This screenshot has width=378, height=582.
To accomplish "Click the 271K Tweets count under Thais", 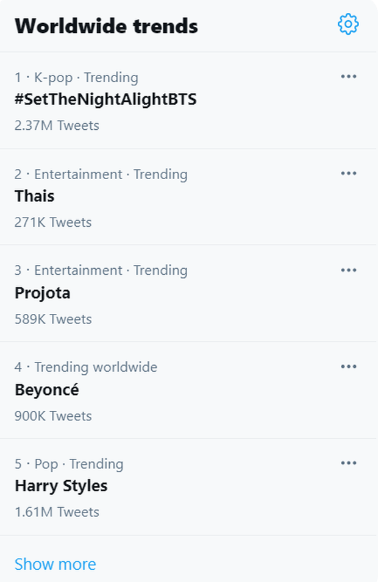I will 53,222.
